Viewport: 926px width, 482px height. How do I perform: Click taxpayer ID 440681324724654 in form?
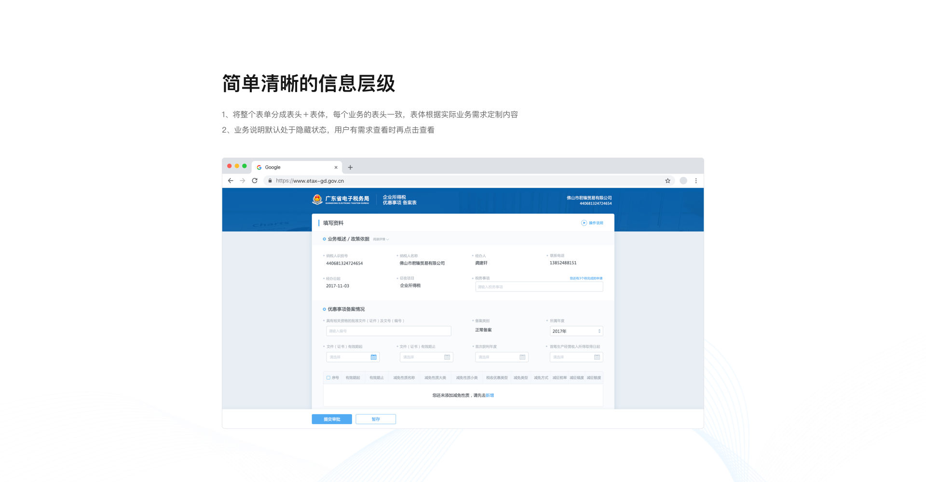[344, 264]
